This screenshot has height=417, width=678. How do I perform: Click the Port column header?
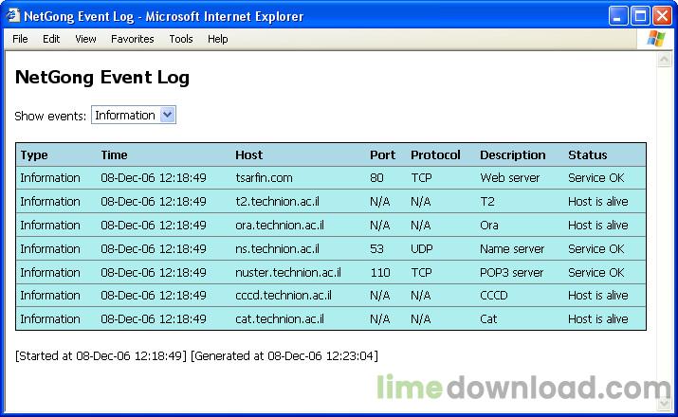point(383,155)
